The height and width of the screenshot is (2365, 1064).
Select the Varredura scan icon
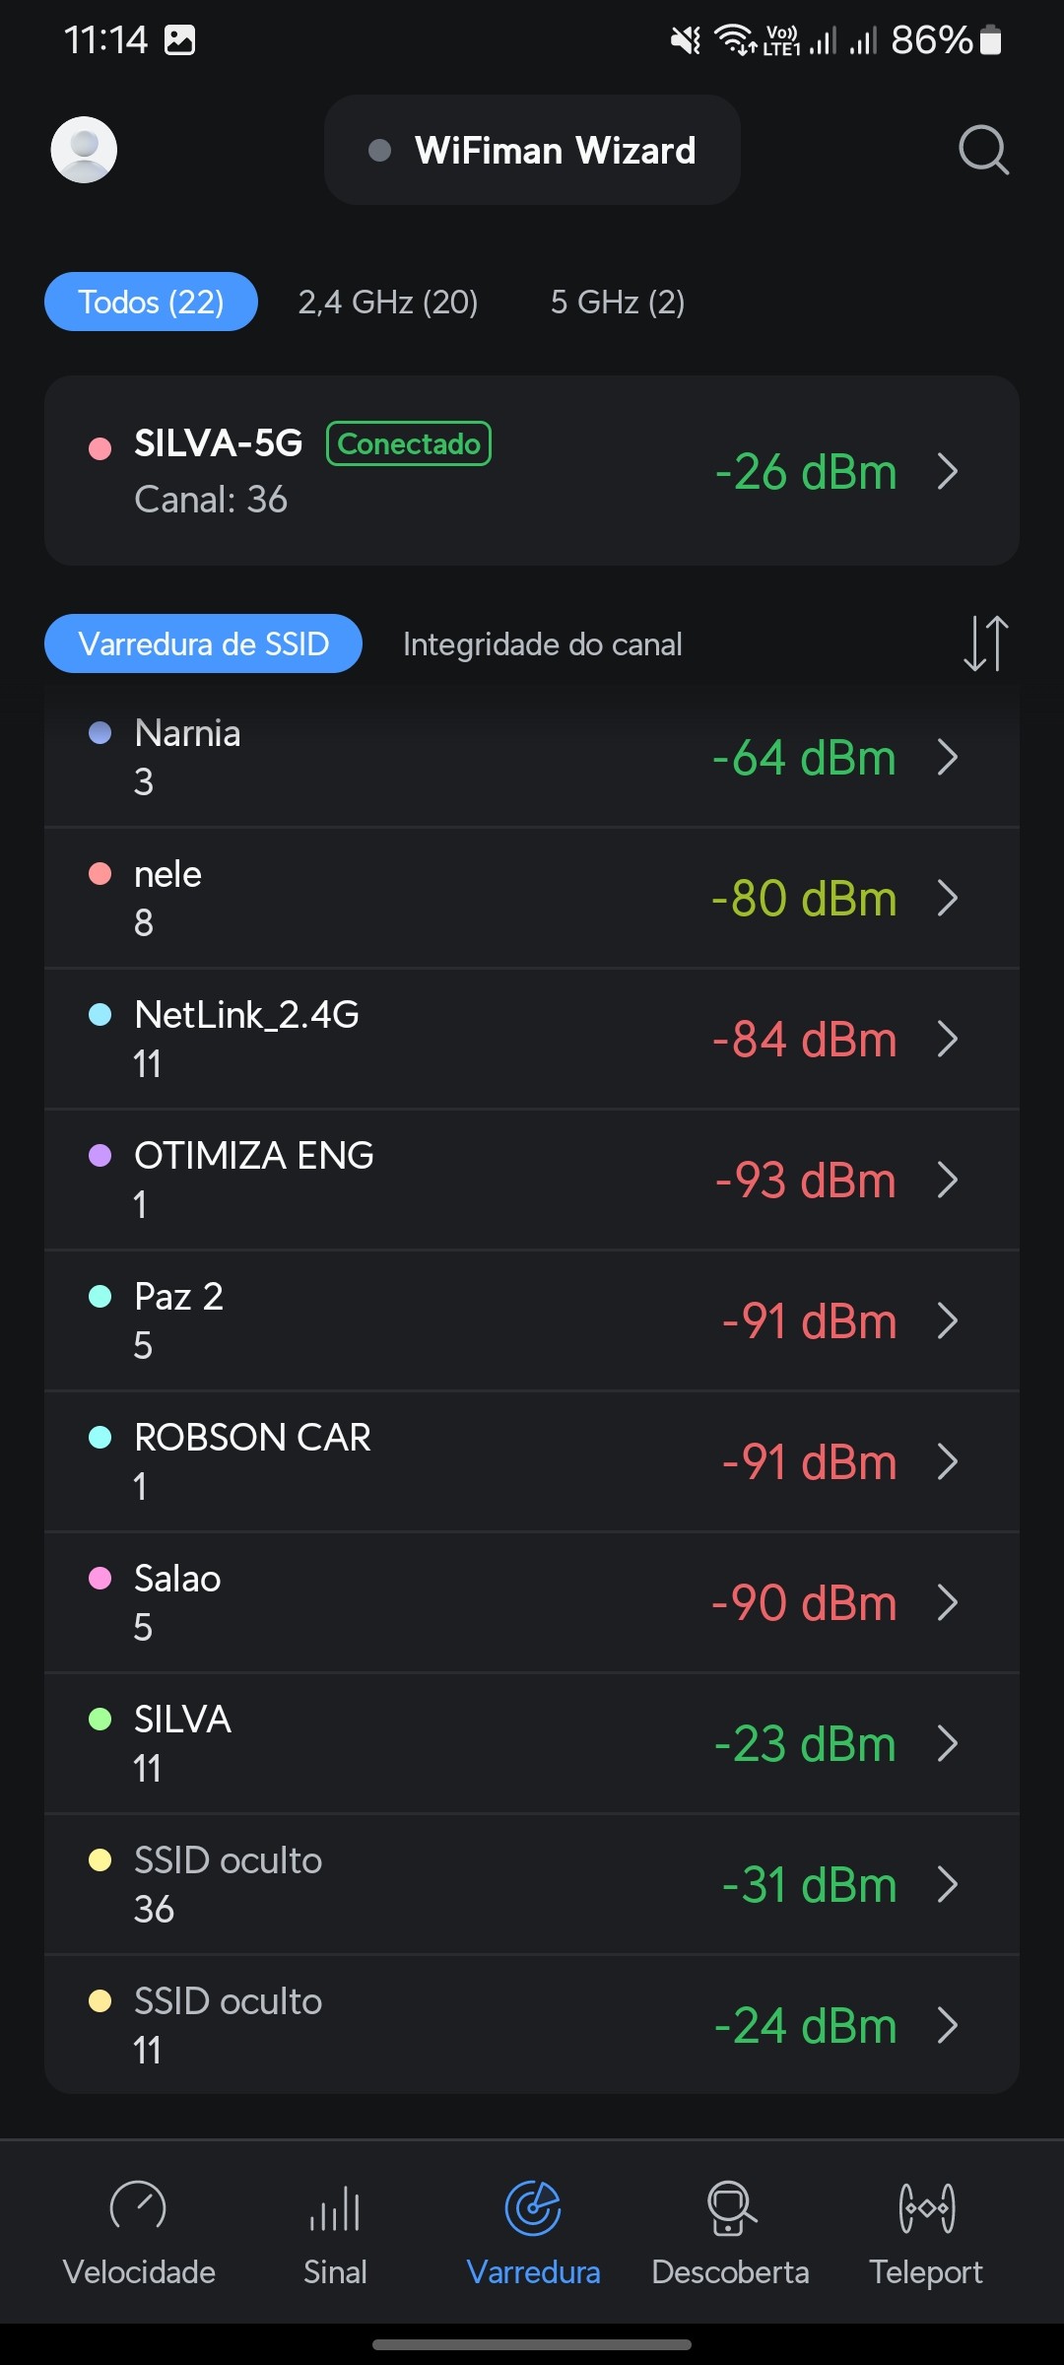pos(533,2207)
